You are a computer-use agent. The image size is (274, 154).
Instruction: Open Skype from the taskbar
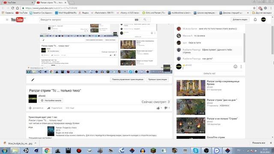point(196,150)
